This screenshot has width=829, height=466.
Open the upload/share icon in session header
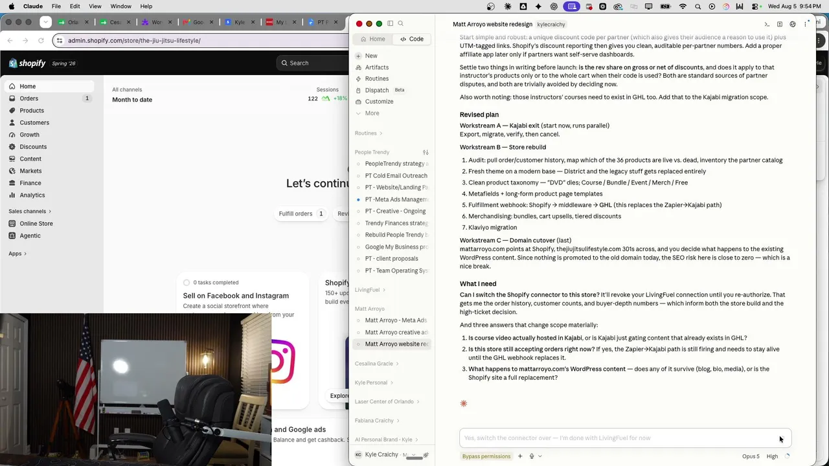(780, 24)
